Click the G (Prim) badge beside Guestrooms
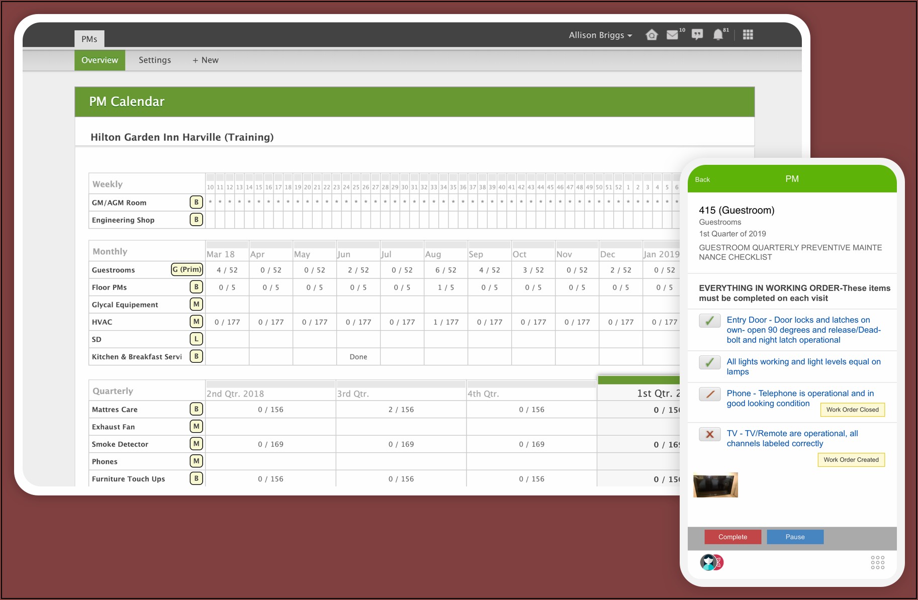918x600 pixels. (187, 270)
